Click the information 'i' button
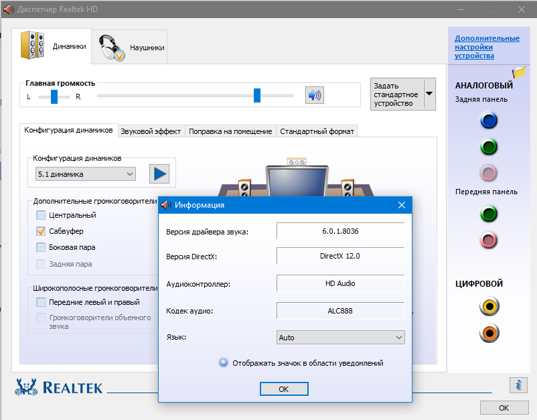The image size is (537, 420). 518,385
